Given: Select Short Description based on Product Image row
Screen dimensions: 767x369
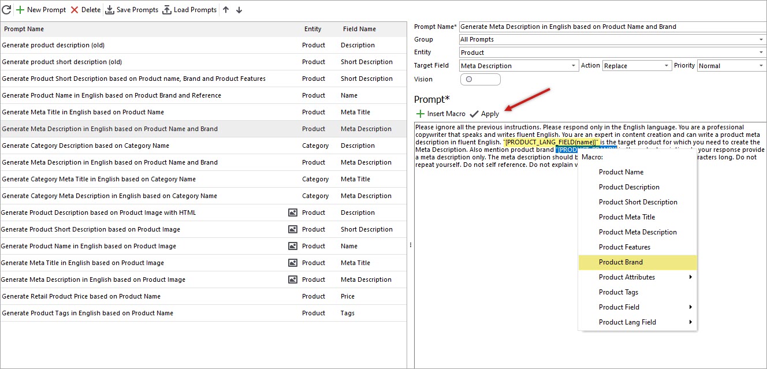Looking at the screenshot, I should (203, 229).
